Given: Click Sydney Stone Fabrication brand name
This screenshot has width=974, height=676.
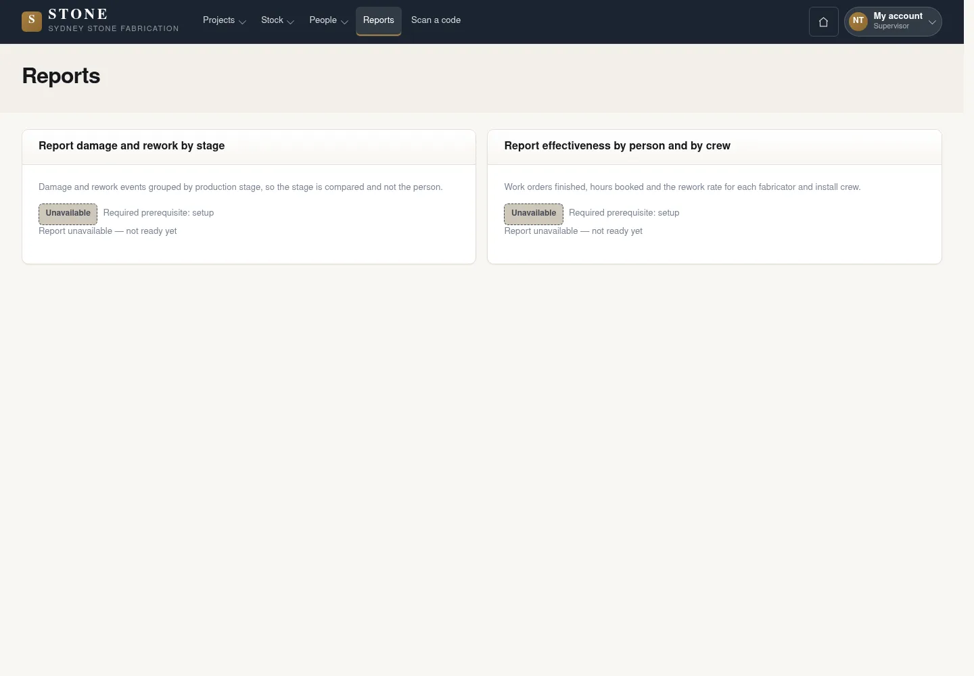Looking at the screenshot, I should point(114,28).
